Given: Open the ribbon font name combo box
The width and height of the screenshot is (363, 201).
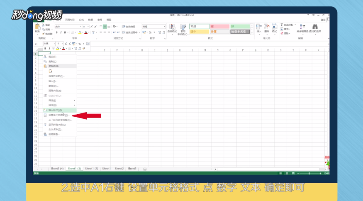Looking at the screenshot, I should (68, 27).
